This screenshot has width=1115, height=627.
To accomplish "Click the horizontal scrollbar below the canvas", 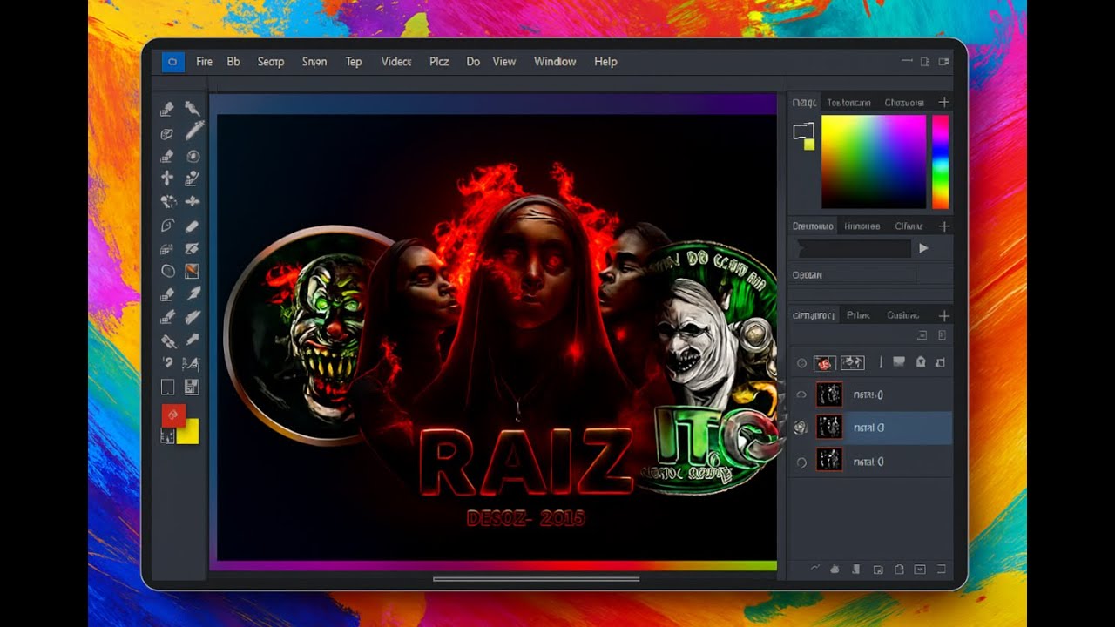I will [536, 579].
